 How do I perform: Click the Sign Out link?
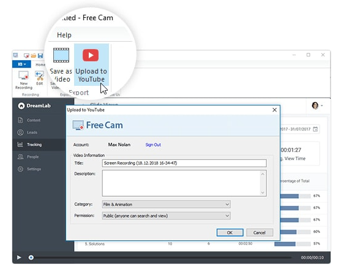coord(153,145)
